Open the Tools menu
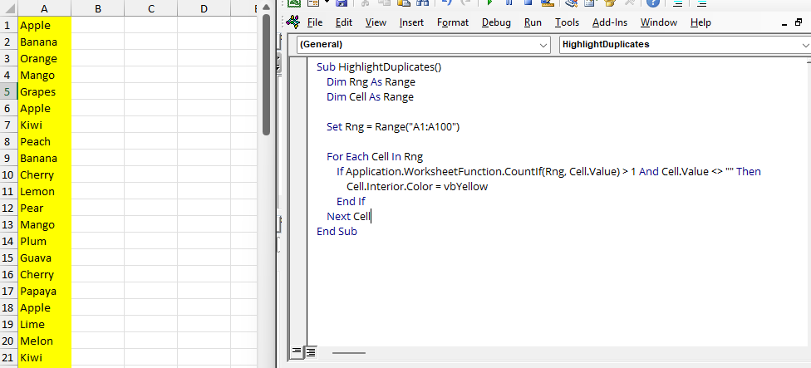 coord(567,22)
